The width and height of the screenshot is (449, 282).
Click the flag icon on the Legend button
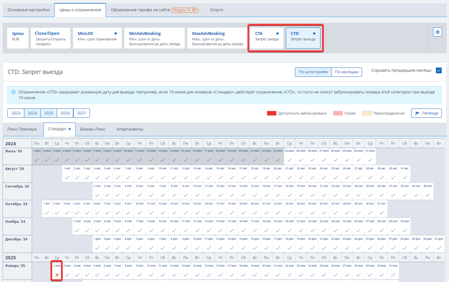[x=417, y=113]
